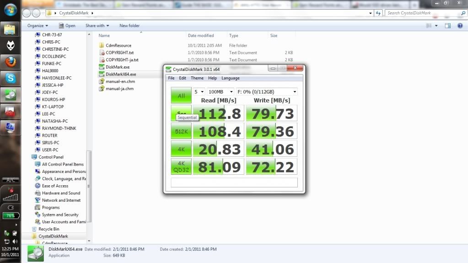Viewport: 468px width, 263px height.
Task: Select ROUTER in the network tree
Action: pyautogui.click(x=49, y=135)
